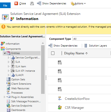Image resolution: width=111 pixels, height=112 pixels.
Task: Open the File tab
Action: 5,5
